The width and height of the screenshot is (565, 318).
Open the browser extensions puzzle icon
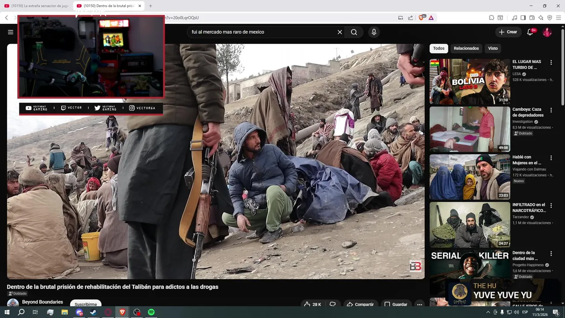[x=491, y=18]
